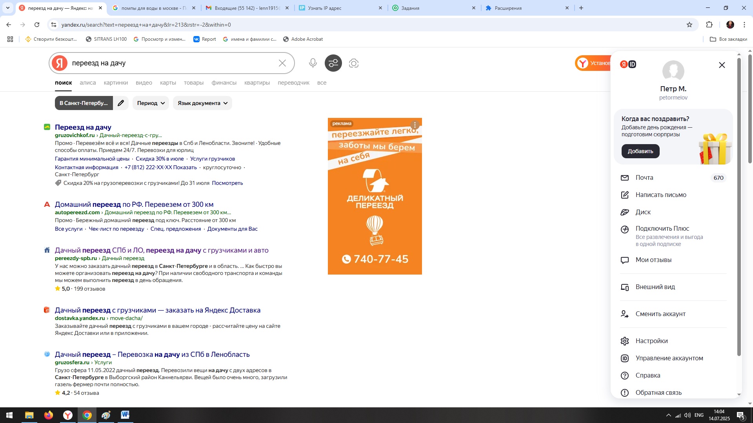The image size is (753, 423).
Task: Switch to the алиса tab
Action: click(x=87, y=83)
